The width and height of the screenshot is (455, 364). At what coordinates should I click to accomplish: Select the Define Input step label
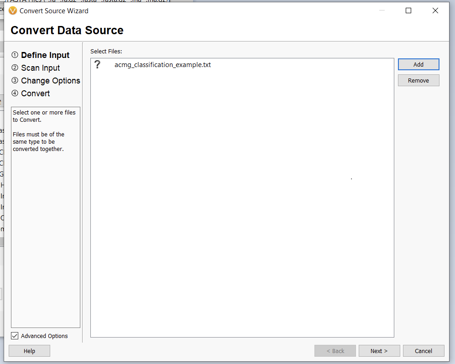(x=45, y=55)
